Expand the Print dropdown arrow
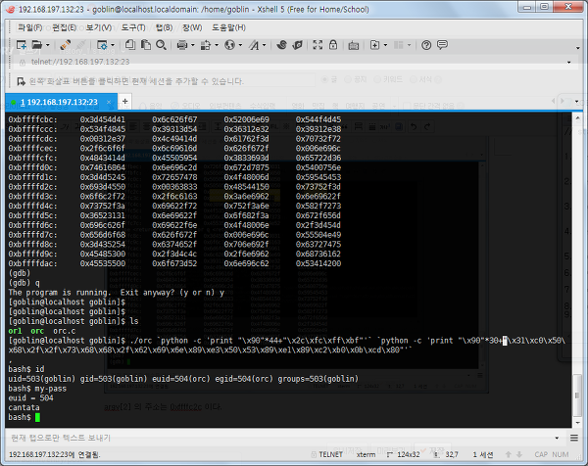588x466 pixels. coord(193,45)
